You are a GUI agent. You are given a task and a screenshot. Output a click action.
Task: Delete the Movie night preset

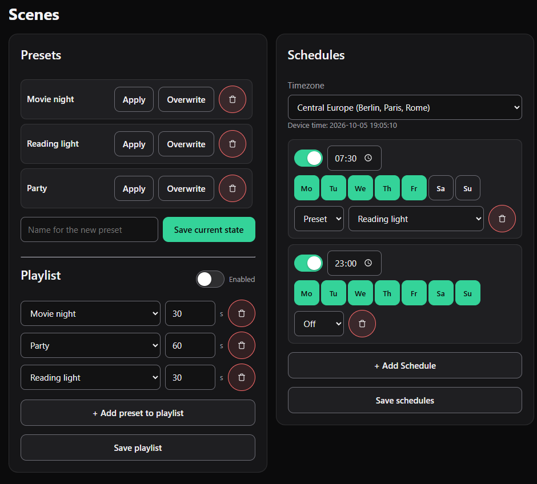coord(232,99)
